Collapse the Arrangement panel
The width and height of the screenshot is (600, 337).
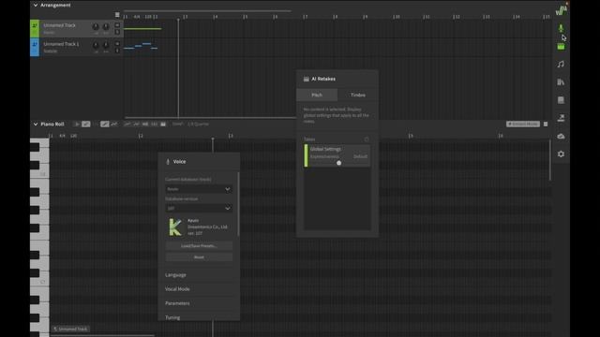(36, 6)
